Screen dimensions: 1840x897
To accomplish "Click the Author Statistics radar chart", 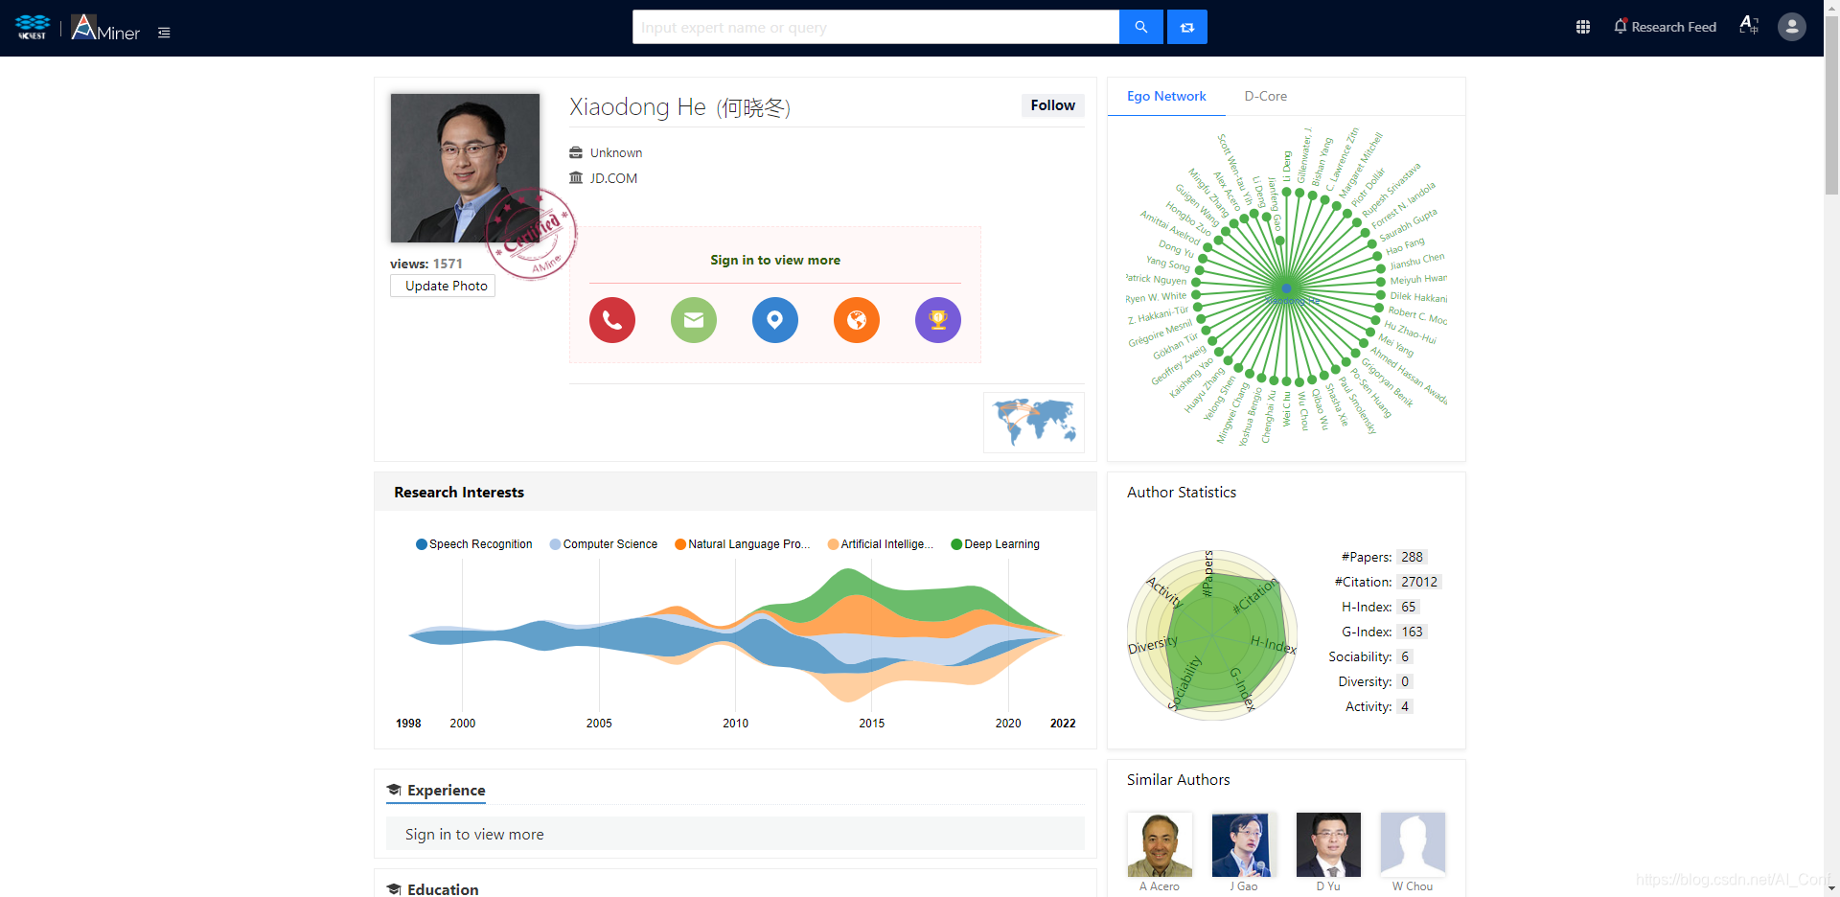I will point(1212,634).
